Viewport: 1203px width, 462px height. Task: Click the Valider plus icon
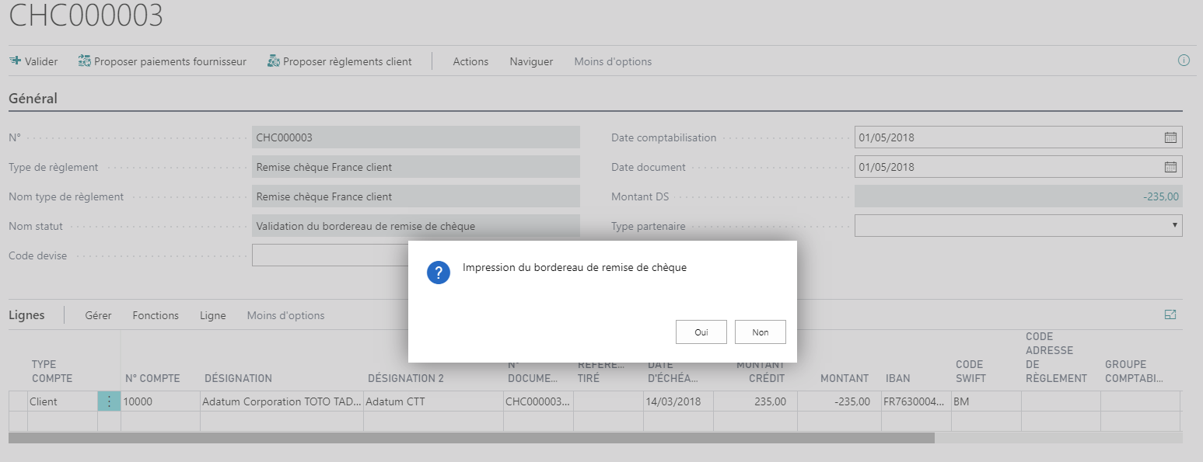[x=15, y=61]
